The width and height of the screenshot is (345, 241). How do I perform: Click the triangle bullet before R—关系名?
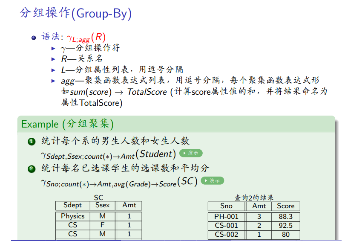(53, 59)
